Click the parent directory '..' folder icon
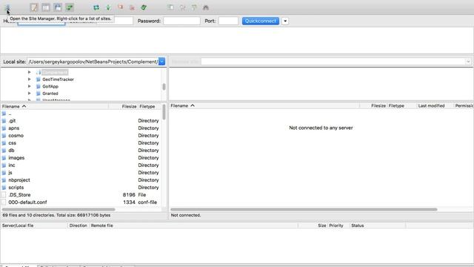This screenshot has width=474, height=267. pyautogui.click(x=4, y=113)
